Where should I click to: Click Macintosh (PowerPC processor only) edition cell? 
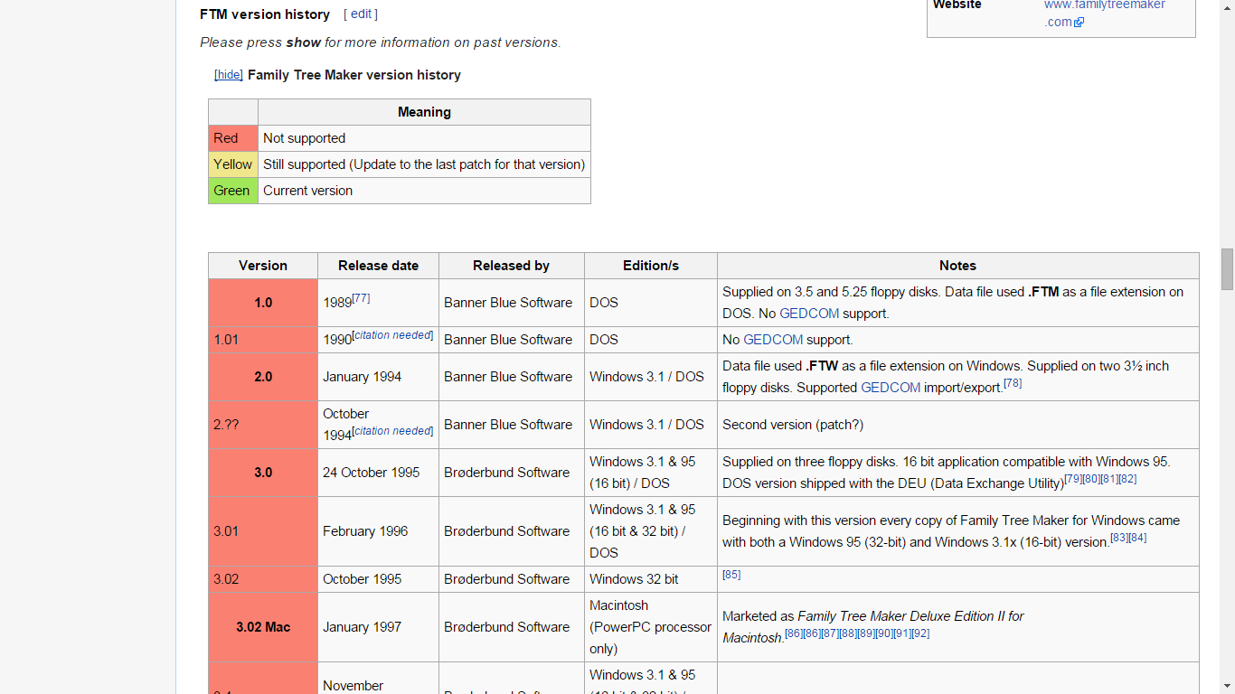pos(651,627)
